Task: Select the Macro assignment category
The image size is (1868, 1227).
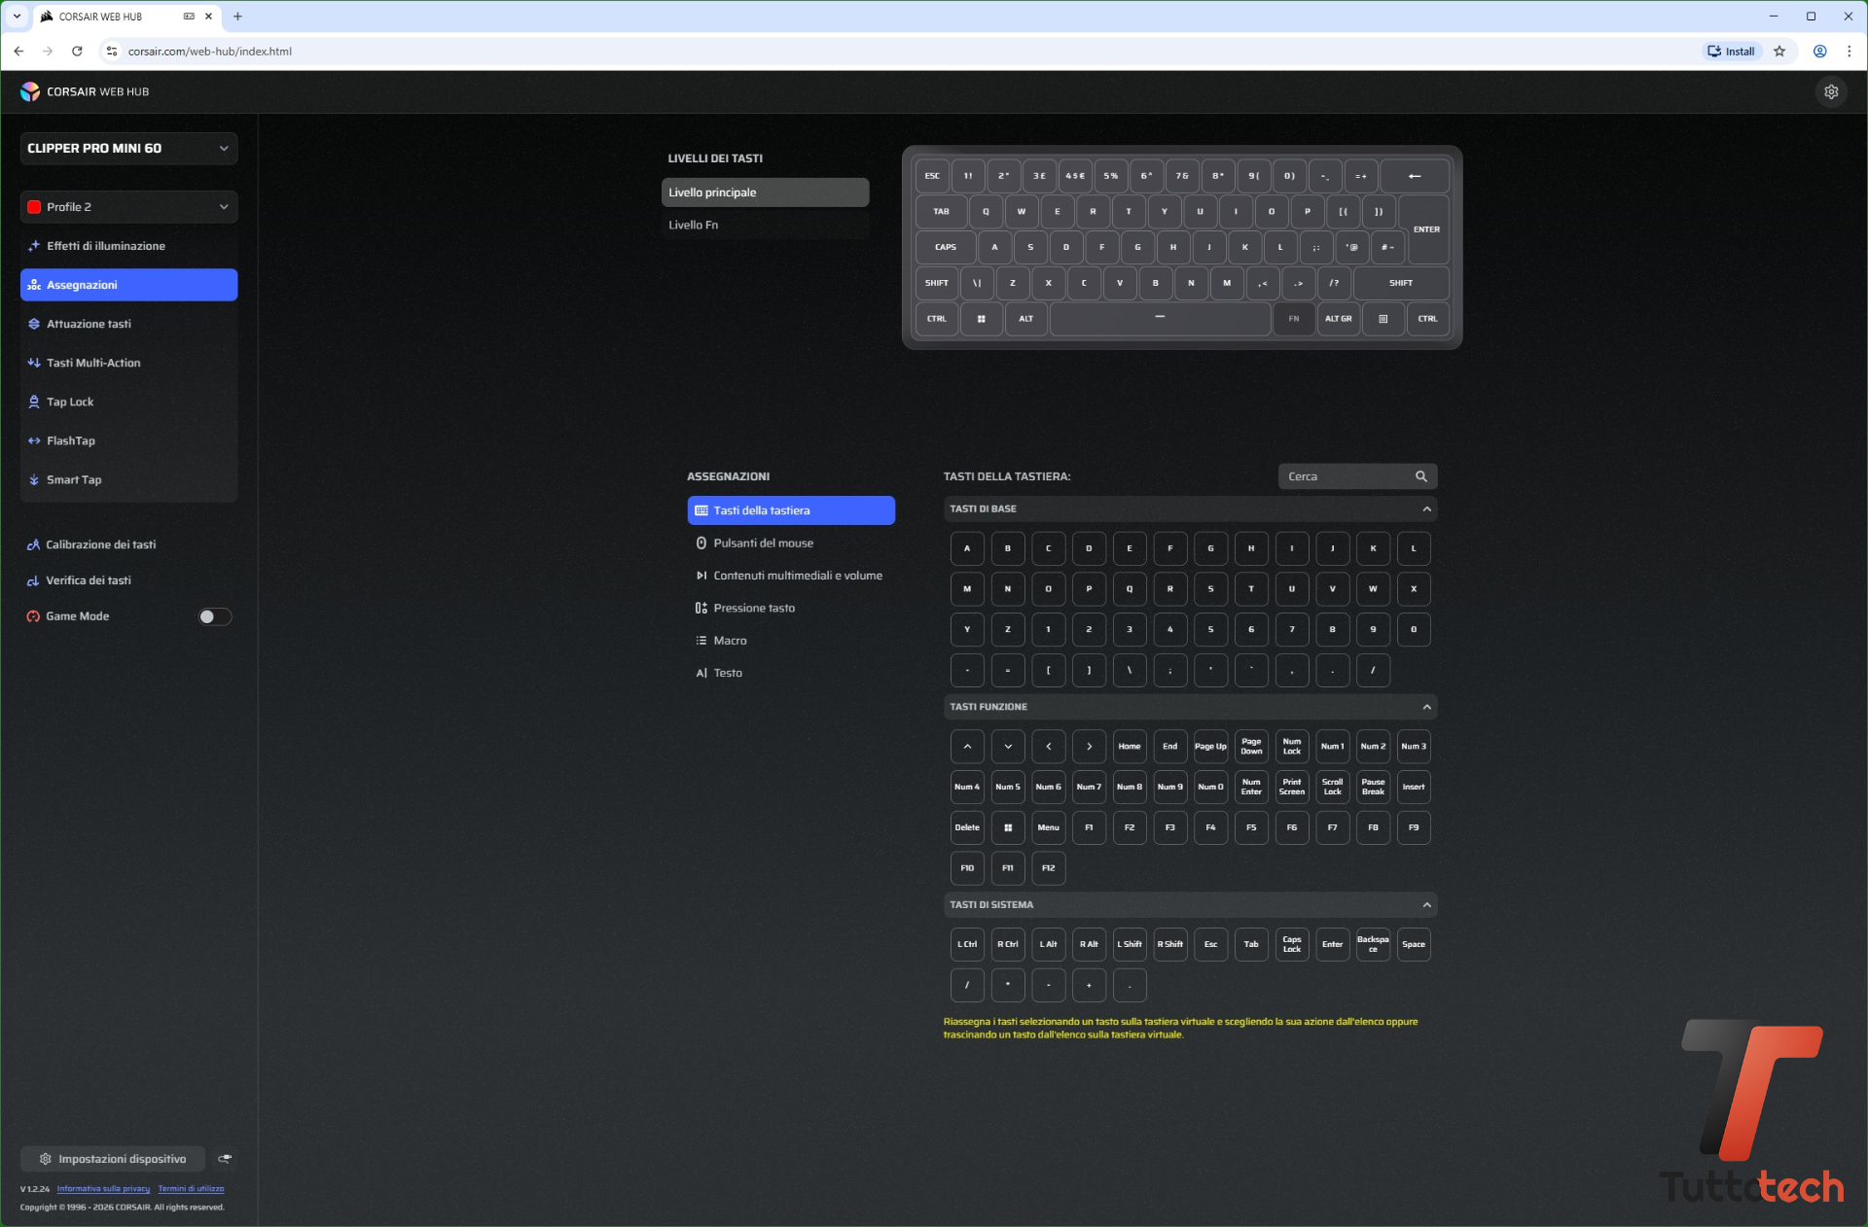Action: click(x=791, y=641)
